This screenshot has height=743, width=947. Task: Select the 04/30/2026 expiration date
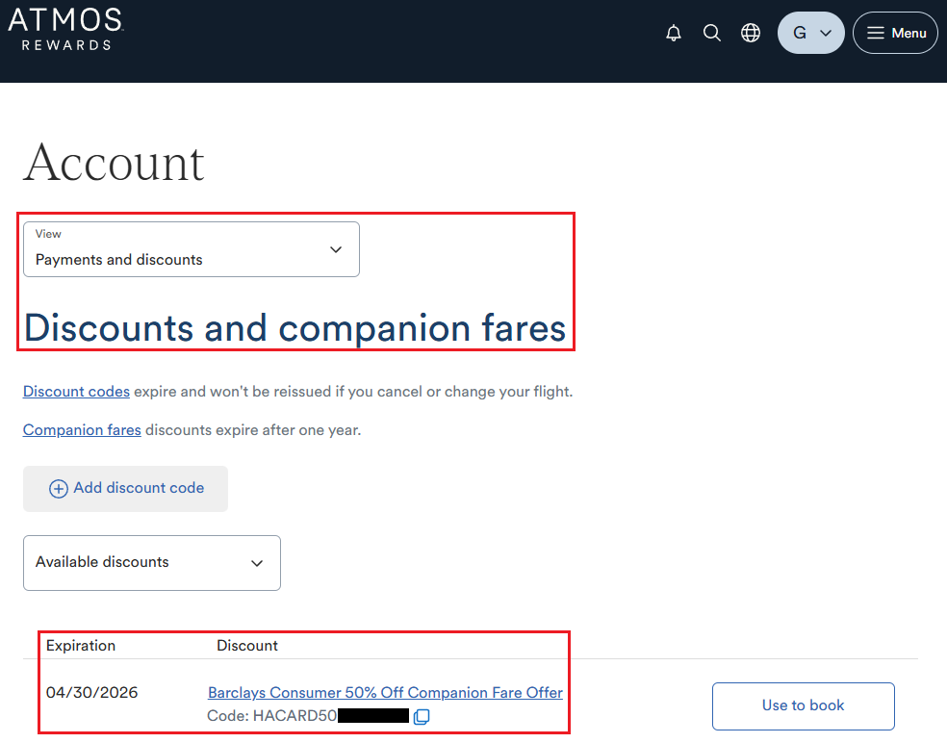pyautogui.click(x=91, y=693)
